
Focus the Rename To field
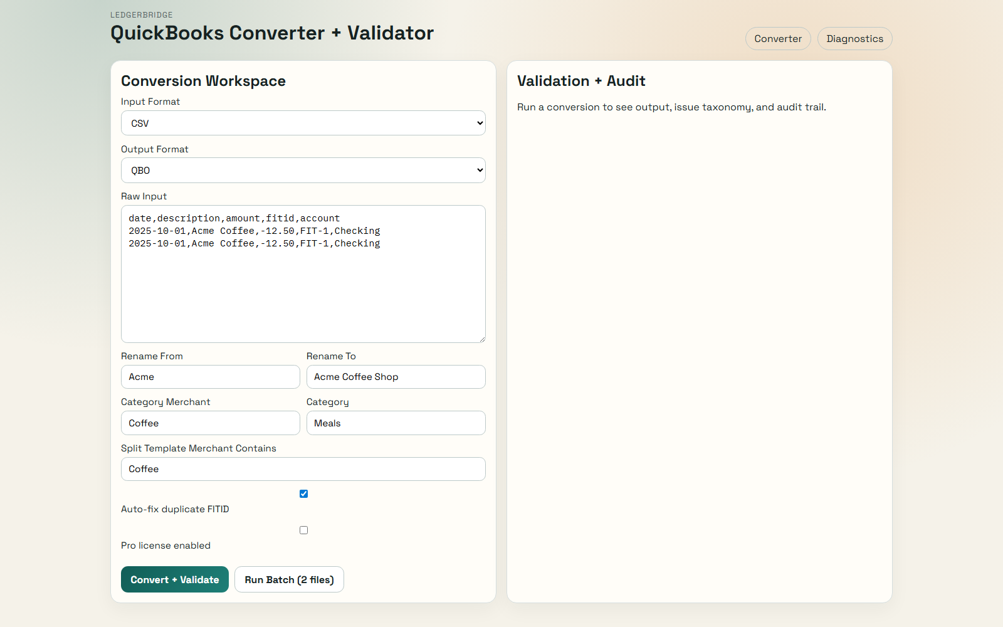[x=396, y=377]
